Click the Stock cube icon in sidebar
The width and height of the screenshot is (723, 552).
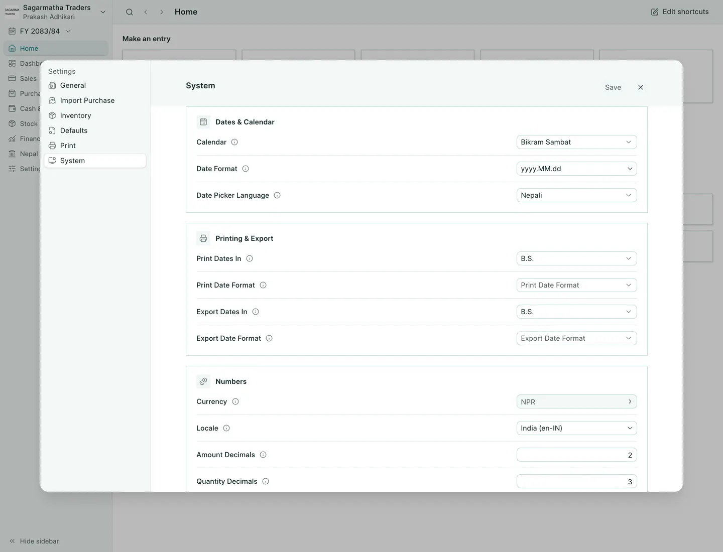coord(12,123)
